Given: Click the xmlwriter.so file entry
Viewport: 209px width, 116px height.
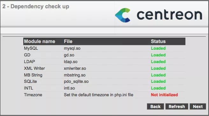Looking at the screenshot, I should (x=75, y=69).
